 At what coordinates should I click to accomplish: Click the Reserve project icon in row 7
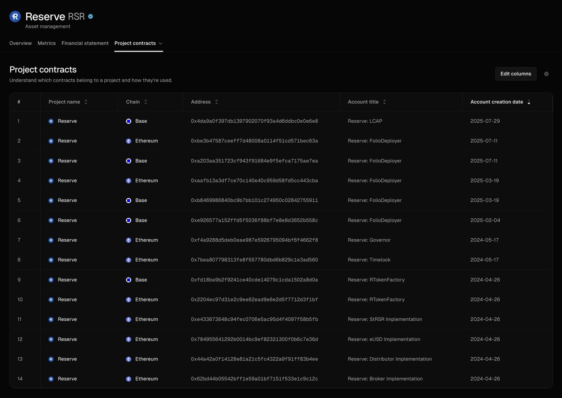point(51,240)
